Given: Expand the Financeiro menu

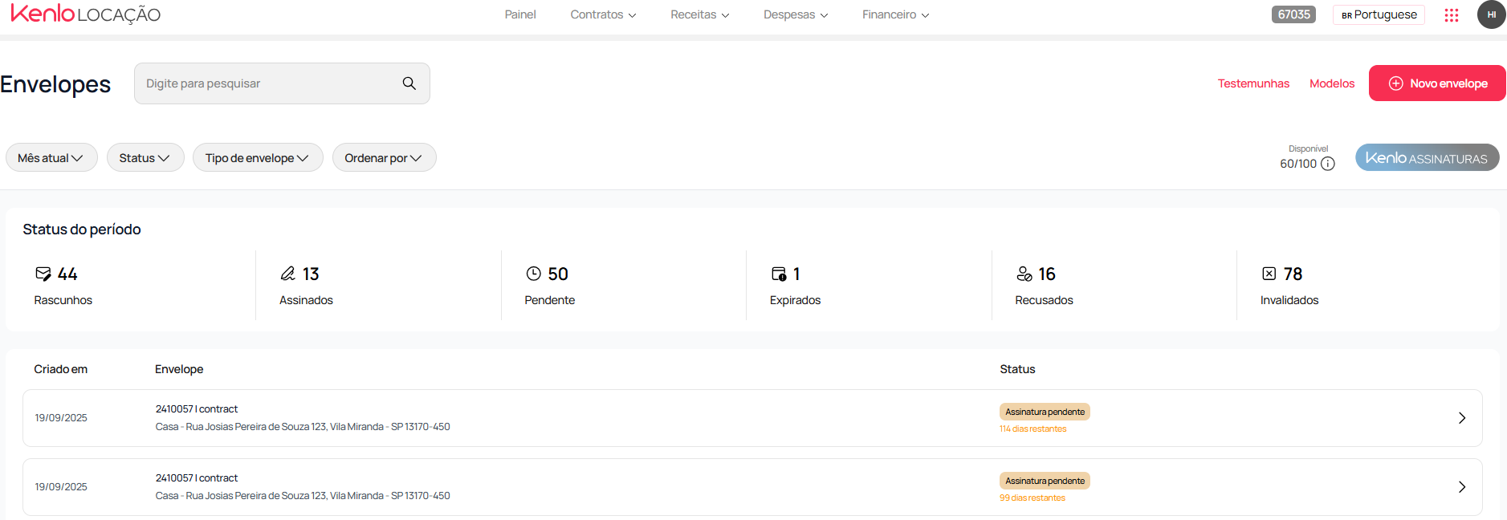Looking at the screenshot, I should 895,14.
